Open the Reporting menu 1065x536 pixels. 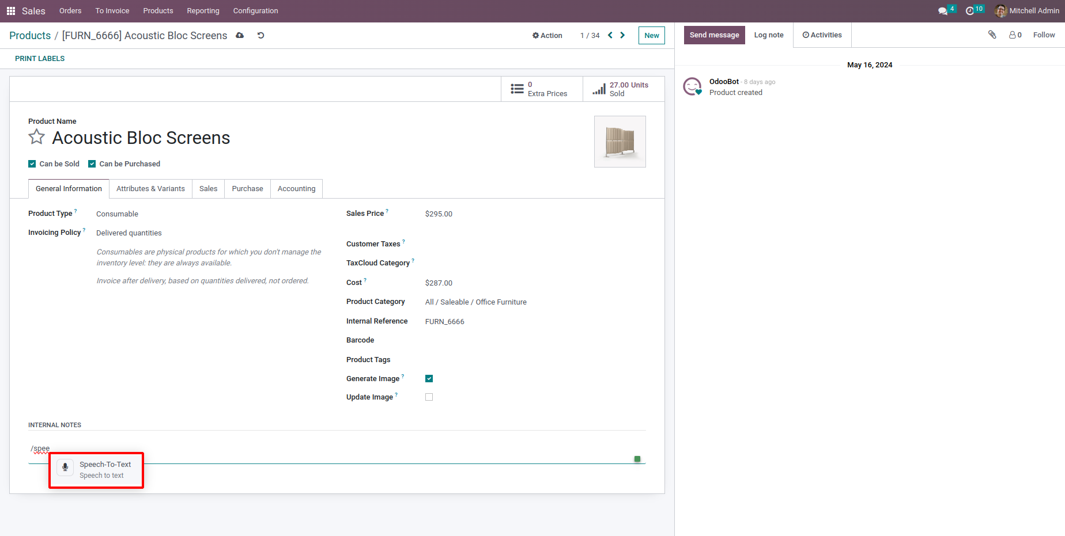203,11
